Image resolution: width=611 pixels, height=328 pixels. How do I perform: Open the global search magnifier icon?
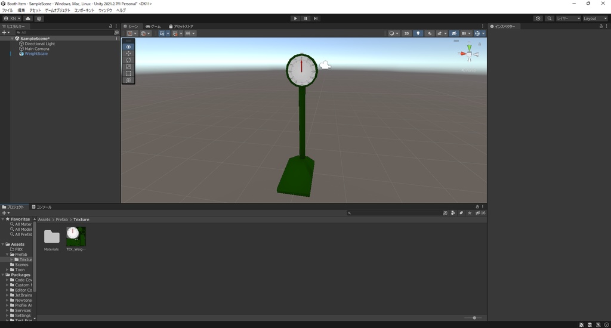point(550,18)
